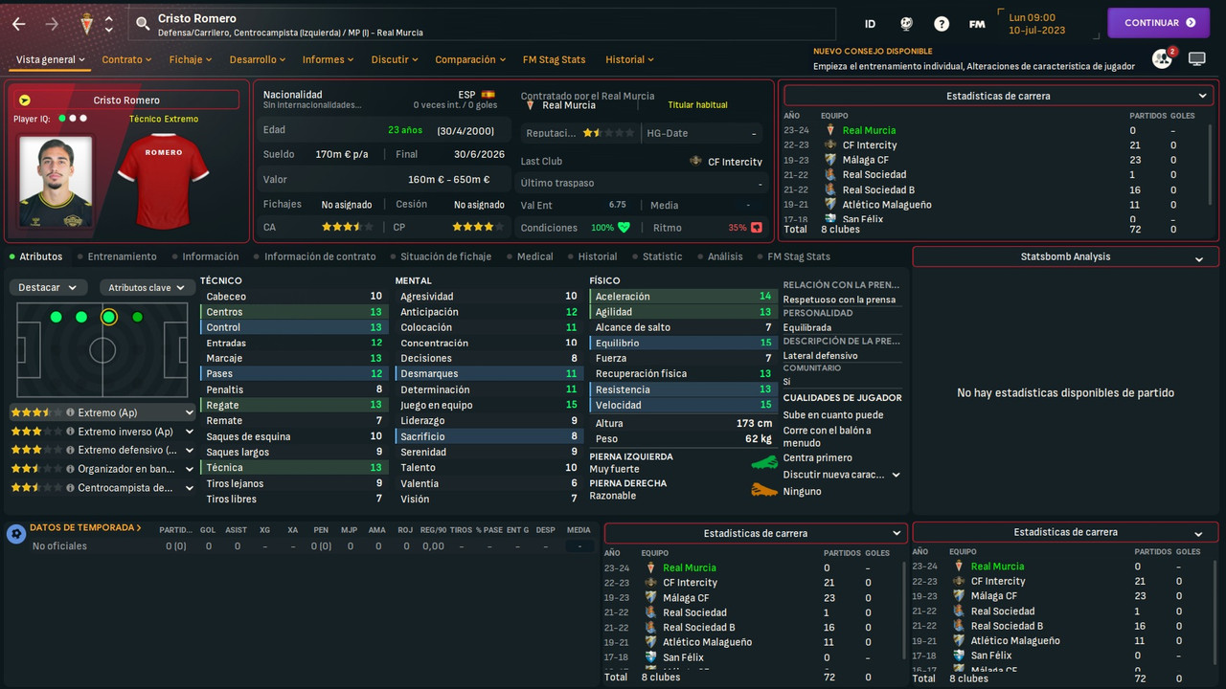Open the Statsbomb Analysis dropdown
The image size is (1226, 689).
[1065, 256]
